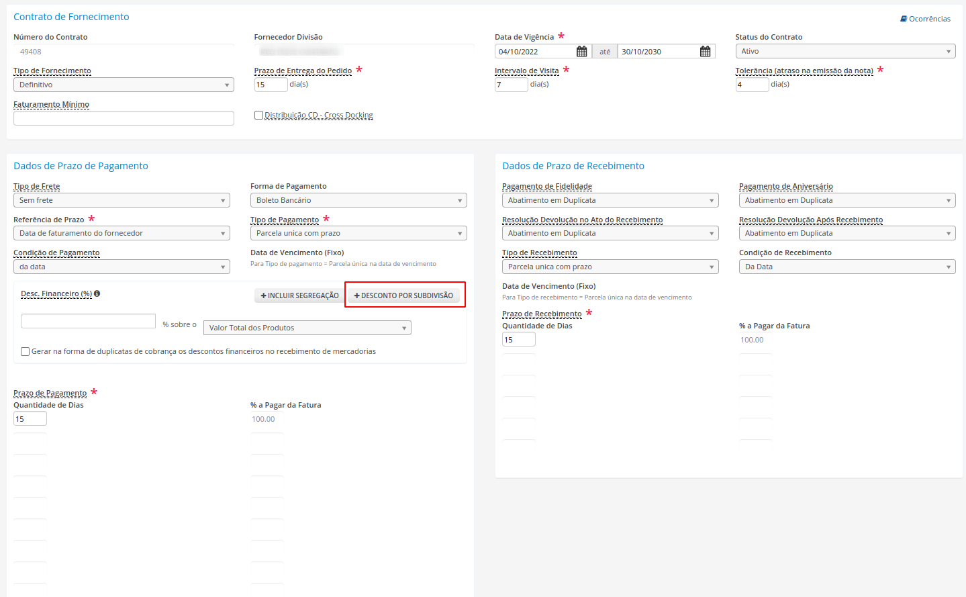The width and height of the screenshot is (966, 597).
Task: Click the Tolerância (atraso na emissão da nota) label
Action: [804, 71]
